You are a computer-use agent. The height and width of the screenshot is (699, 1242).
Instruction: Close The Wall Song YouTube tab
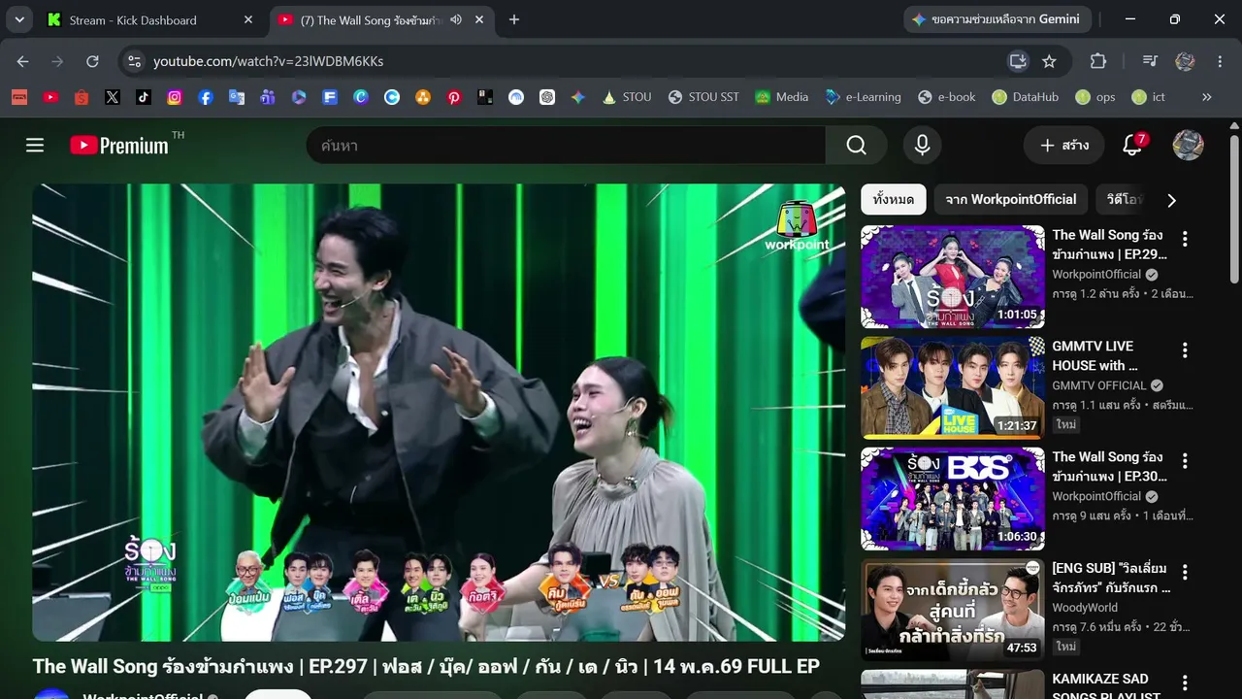tap(479, 19)
